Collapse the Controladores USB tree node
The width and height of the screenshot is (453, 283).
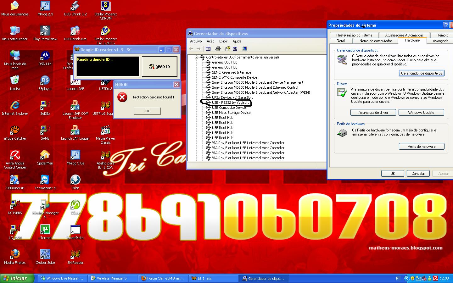click(x=196, y=57)
